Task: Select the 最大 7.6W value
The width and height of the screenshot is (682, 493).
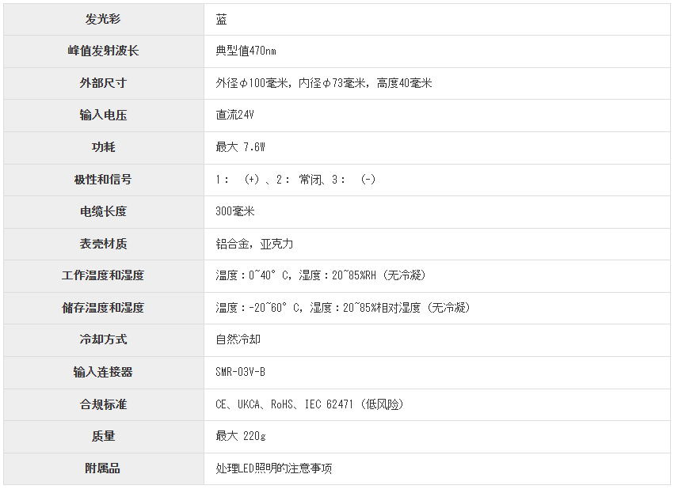Action: coord(241,147)
